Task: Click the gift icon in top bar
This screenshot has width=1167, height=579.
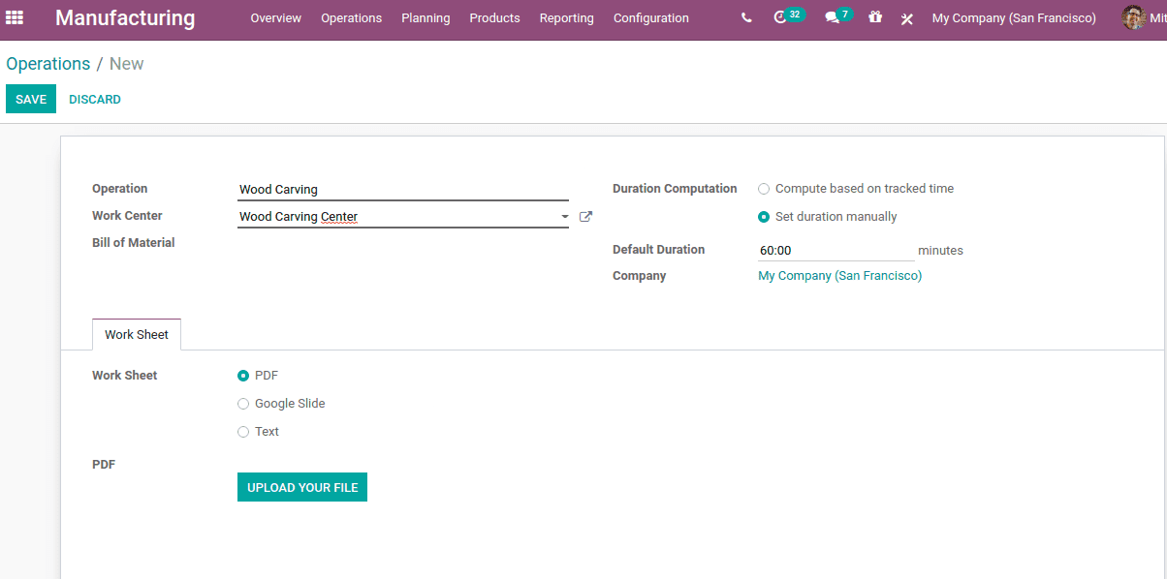Action: (875, 17)
